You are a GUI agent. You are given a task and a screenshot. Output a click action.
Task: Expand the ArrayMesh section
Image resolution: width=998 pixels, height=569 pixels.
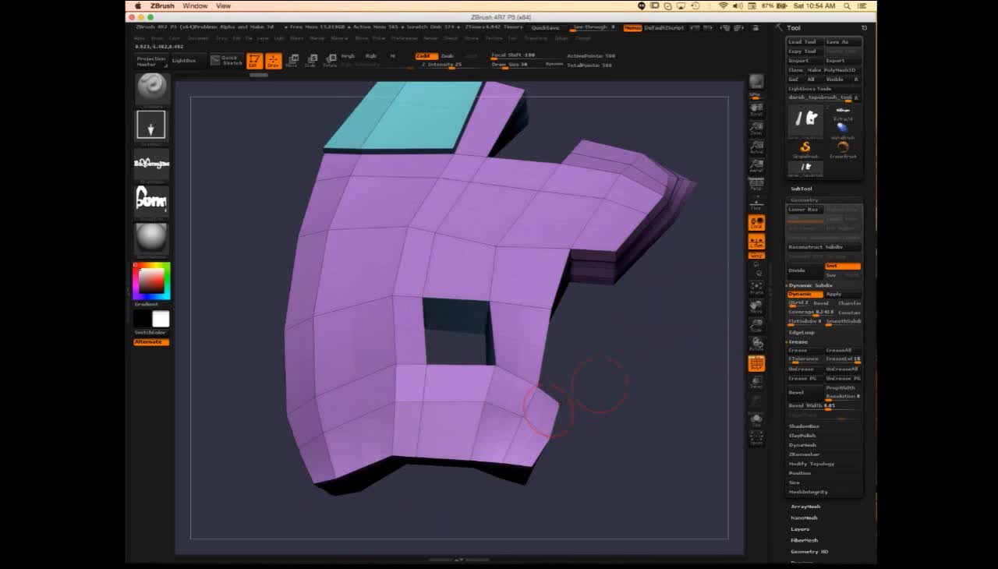[805, 507]
